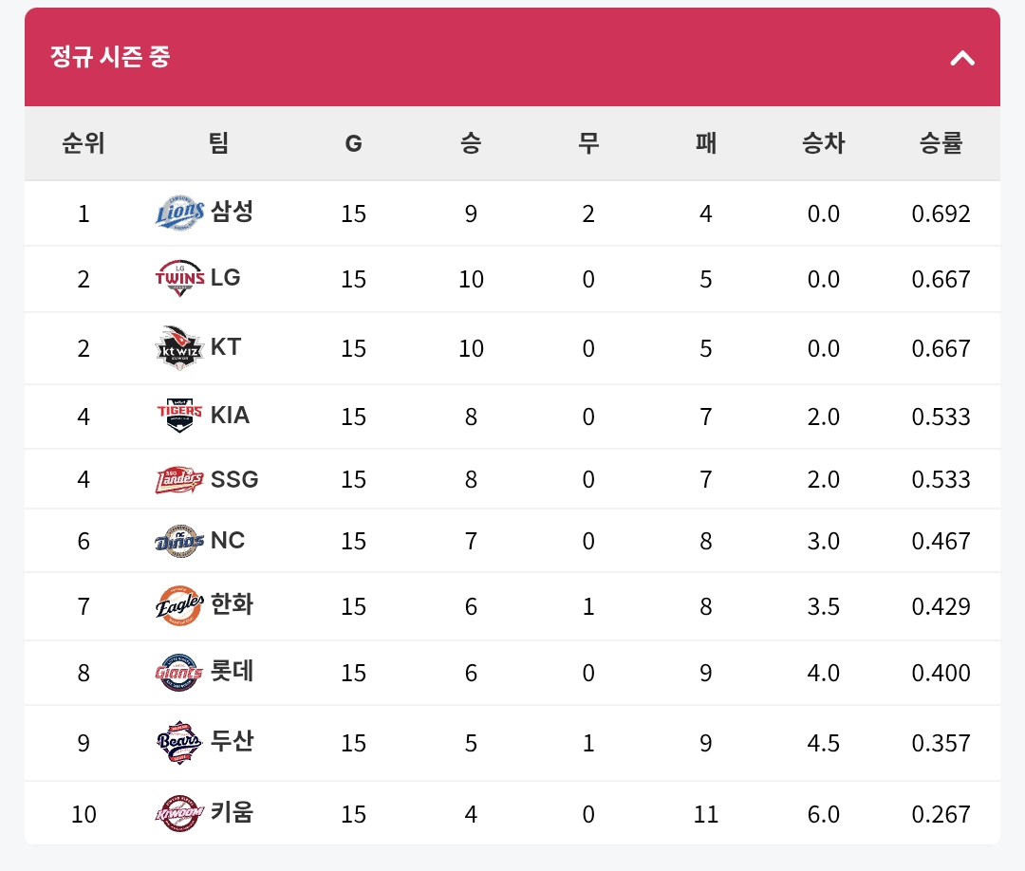1025x871 pixels.
Task: Click the 승률 column header
Action: (941, 143)
